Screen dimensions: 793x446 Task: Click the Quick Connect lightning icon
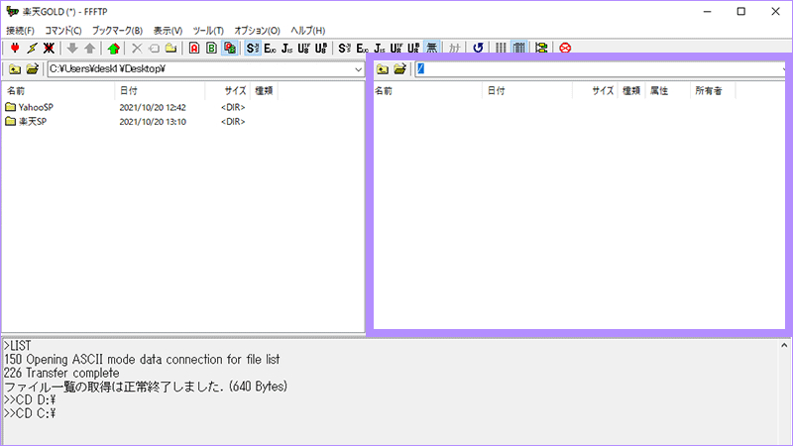(x=31, y=47)
